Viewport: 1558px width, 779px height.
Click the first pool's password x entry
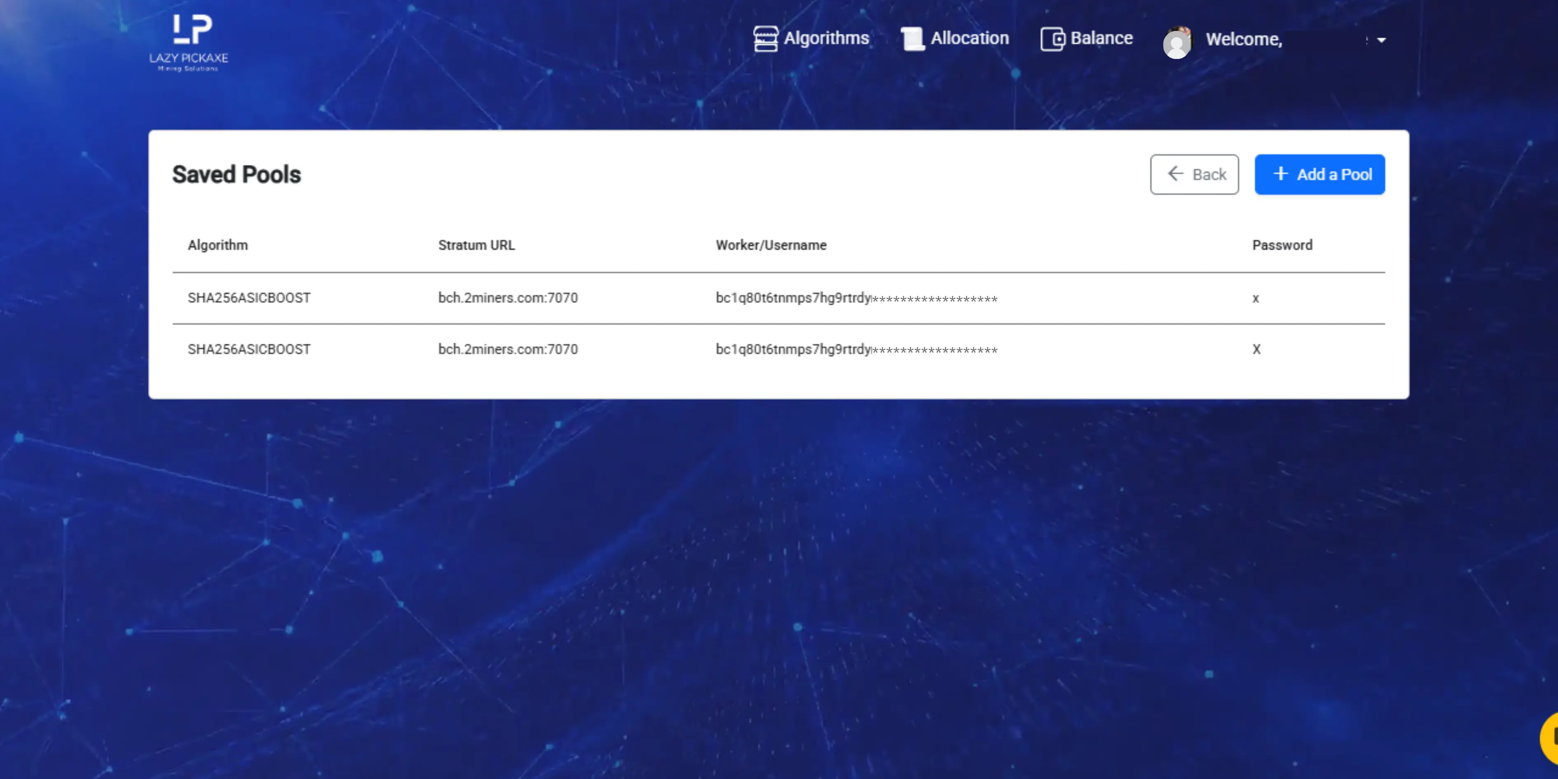point(1255,298)
